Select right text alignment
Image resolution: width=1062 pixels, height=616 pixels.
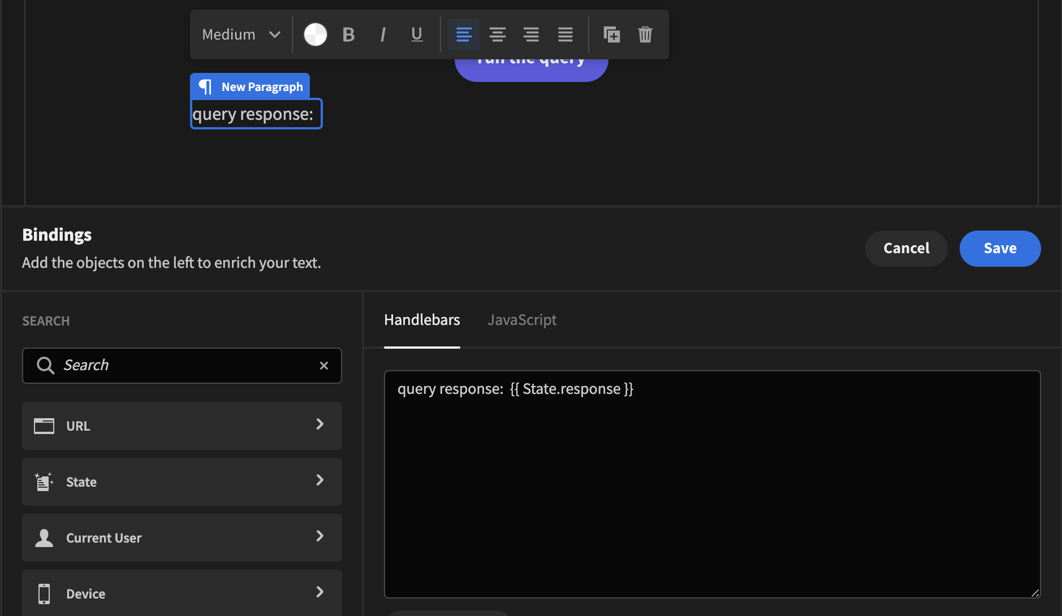pos(530,34)
